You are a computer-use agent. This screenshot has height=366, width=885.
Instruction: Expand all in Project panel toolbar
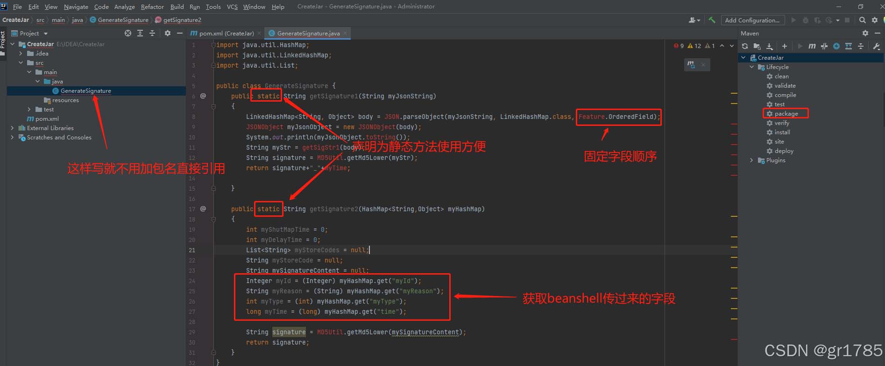pyautogui.click(x=140, y=33)
